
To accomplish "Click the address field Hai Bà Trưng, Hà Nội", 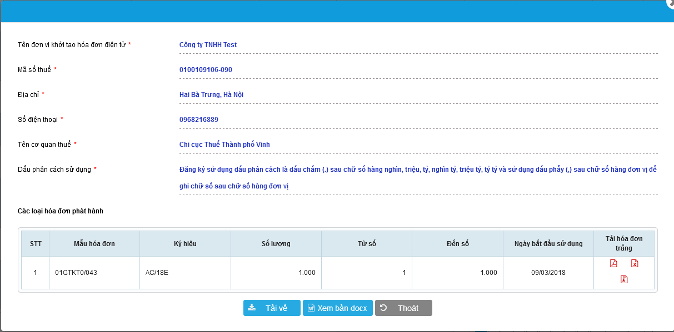I will 211,95.
